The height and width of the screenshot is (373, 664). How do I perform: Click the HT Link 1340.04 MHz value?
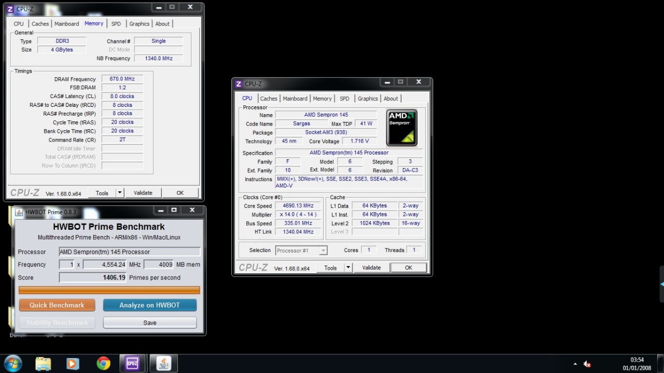coord(297,232)
